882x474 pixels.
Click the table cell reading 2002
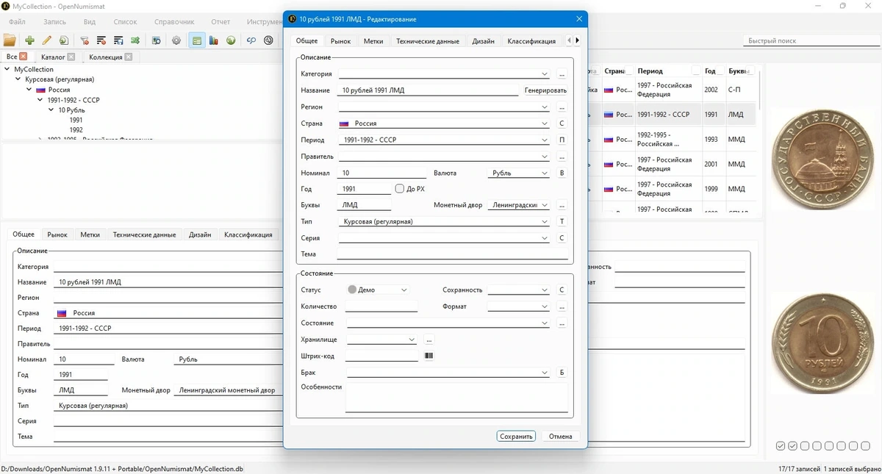pyautogui.click(x=711, y=90)
